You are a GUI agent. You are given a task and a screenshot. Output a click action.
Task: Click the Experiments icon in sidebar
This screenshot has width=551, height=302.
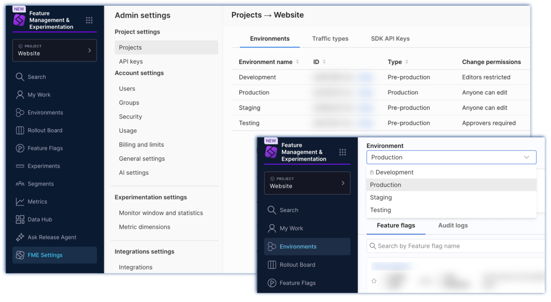pos(20,166)
